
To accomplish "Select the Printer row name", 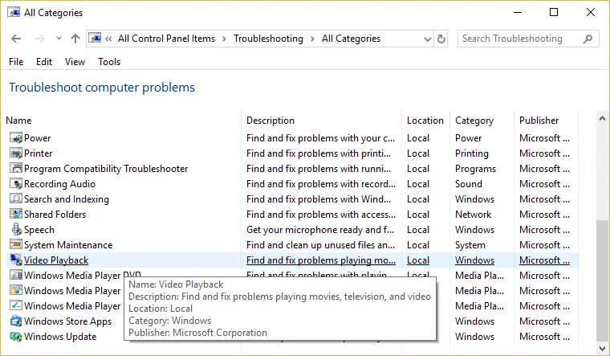I will (39, 153).
